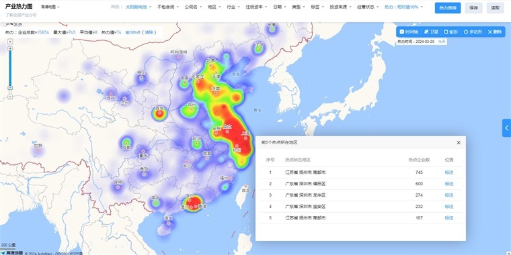Click the zoom slider handle on the map

pyautogui.click(x=10, y=88)
